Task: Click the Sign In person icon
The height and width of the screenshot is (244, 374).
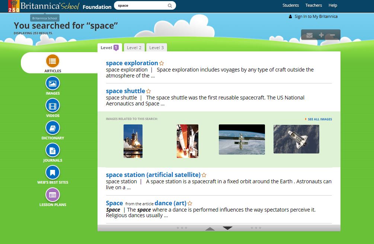Action: pyautogui.click(x=290, y=16)
